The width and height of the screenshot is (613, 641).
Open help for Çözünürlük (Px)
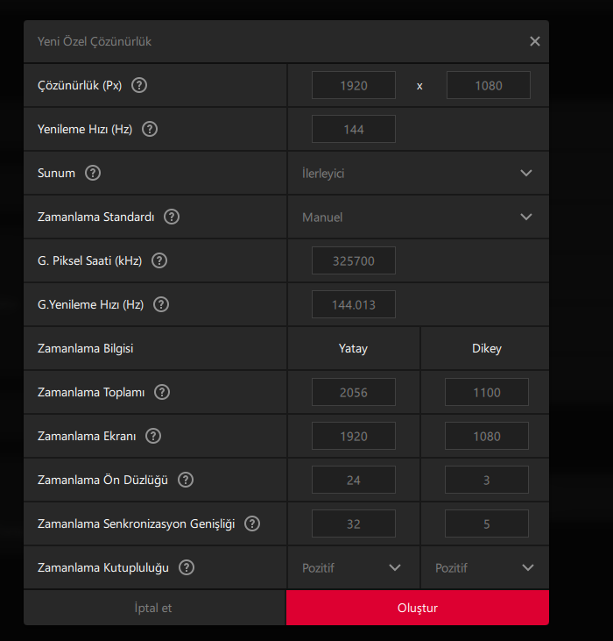point(139,85)
